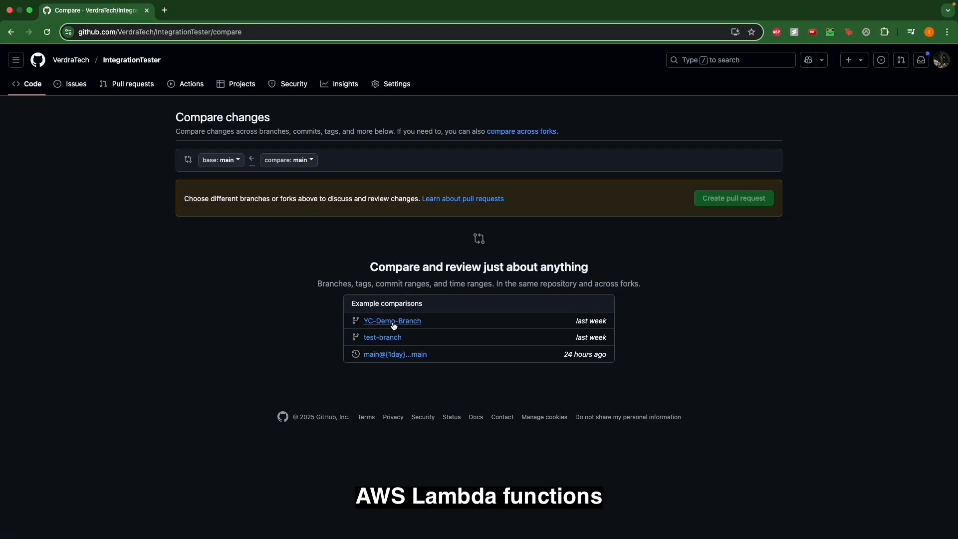
Task: Expand the compare: main branch dropdown
Action: [288, 160]
